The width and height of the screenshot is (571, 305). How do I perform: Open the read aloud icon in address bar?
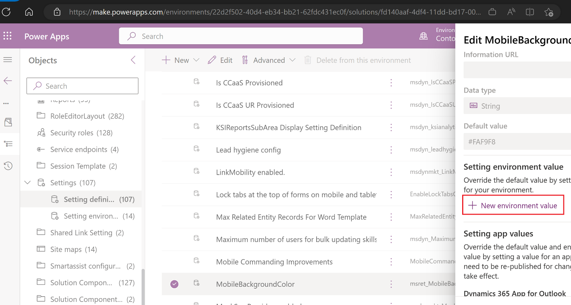tap(511, 12)
